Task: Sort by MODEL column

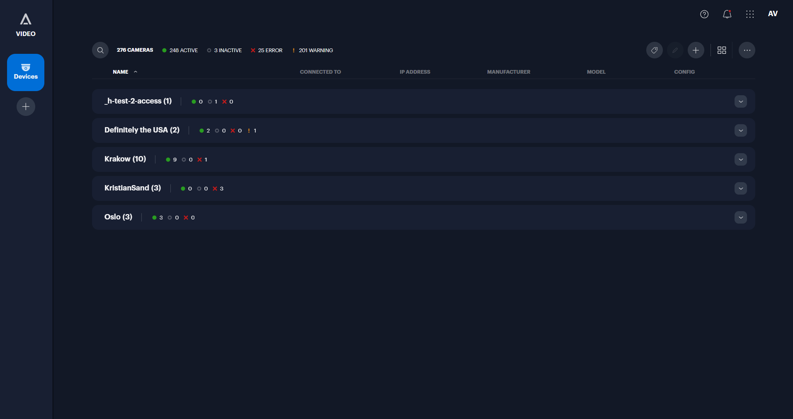Action: [596, 72]
